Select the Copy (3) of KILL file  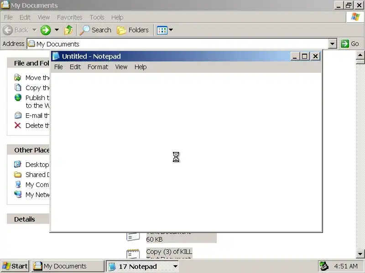click(169, 252)
